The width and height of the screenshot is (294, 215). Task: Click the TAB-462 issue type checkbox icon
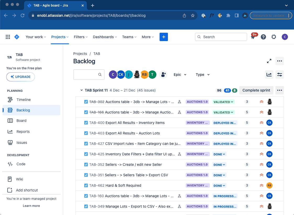(86, 185)
